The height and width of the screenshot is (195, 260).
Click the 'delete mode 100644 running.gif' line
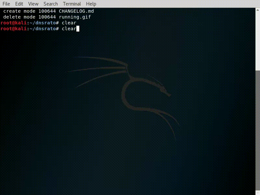pyautogui.click(x=47, y=17)
